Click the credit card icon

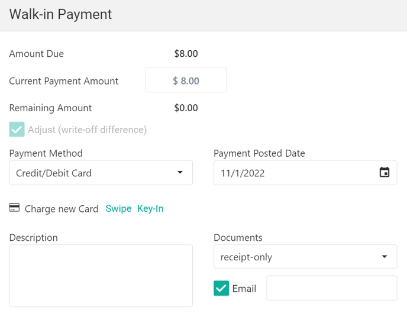[x=15, y=208]
